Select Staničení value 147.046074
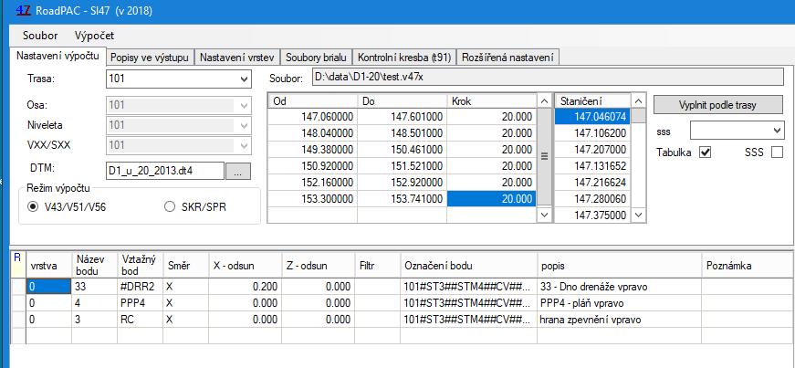Viewport: 795px width, 368px height. point(592,117)
